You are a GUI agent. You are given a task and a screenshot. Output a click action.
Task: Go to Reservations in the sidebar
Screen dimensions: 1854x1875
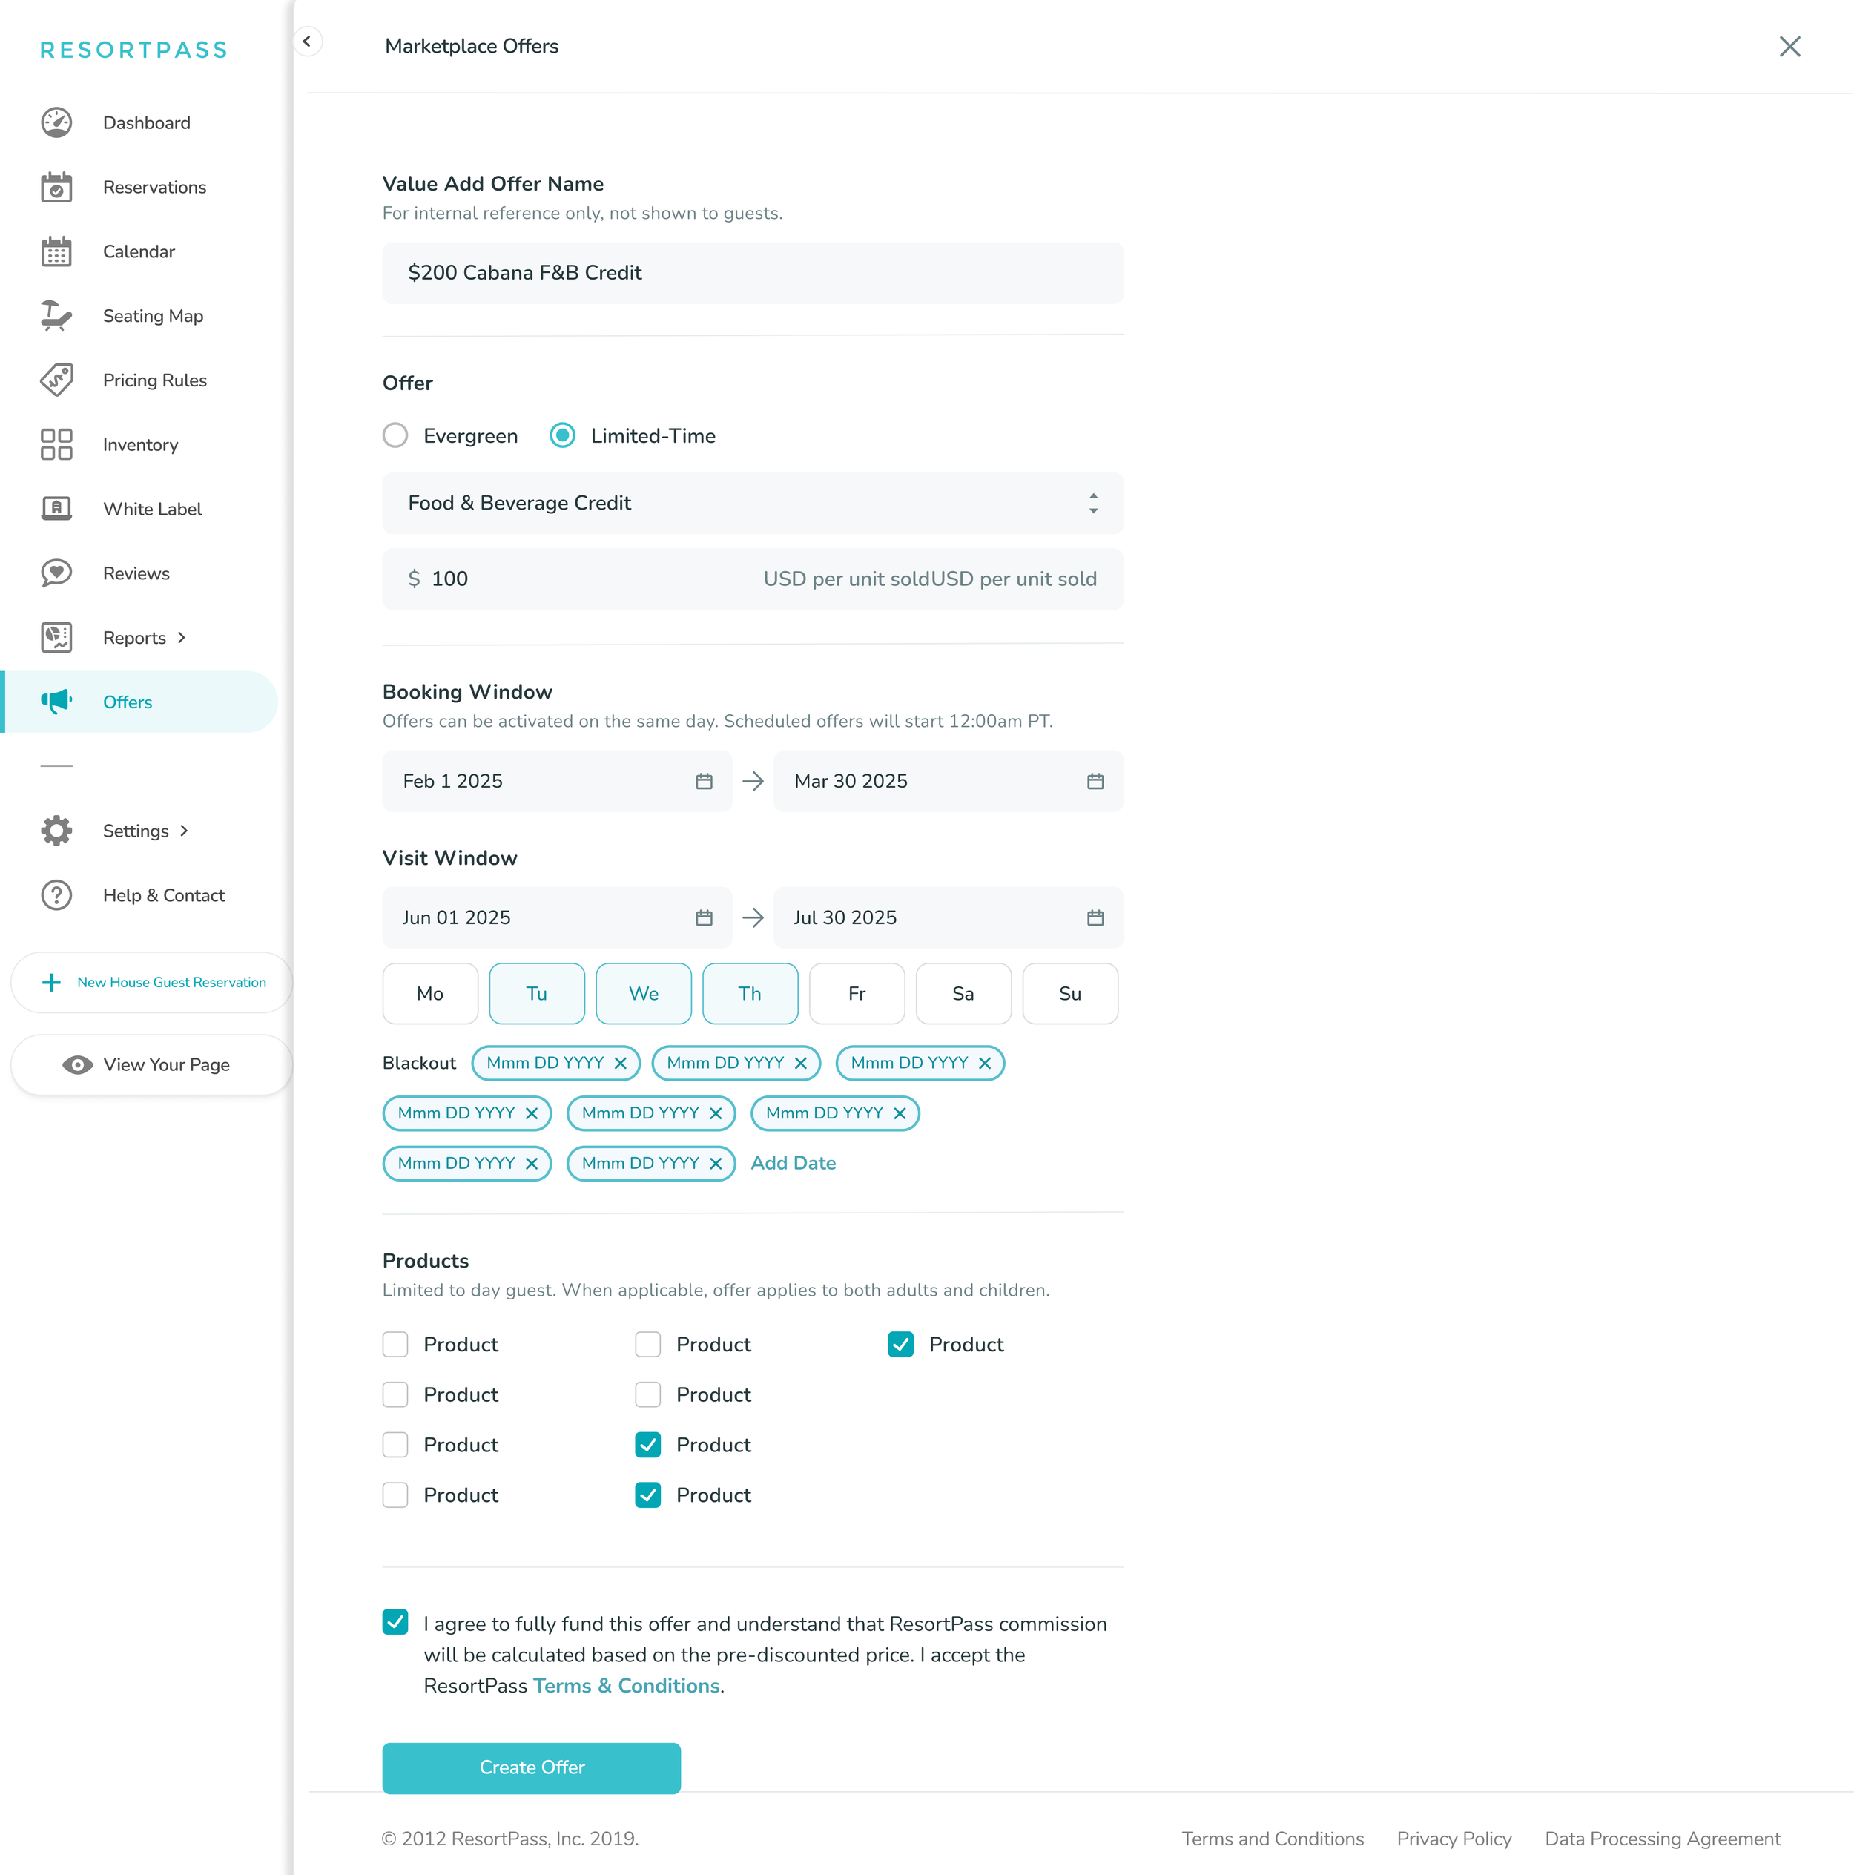pyautogui.click(x=154, y=188)
